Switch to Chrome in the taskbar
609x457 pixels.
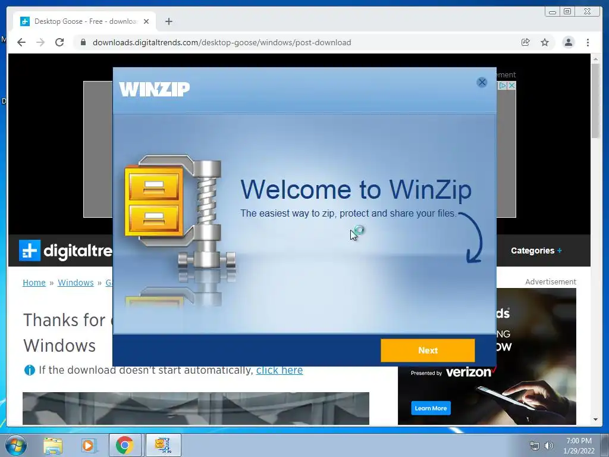pos(124,445)
